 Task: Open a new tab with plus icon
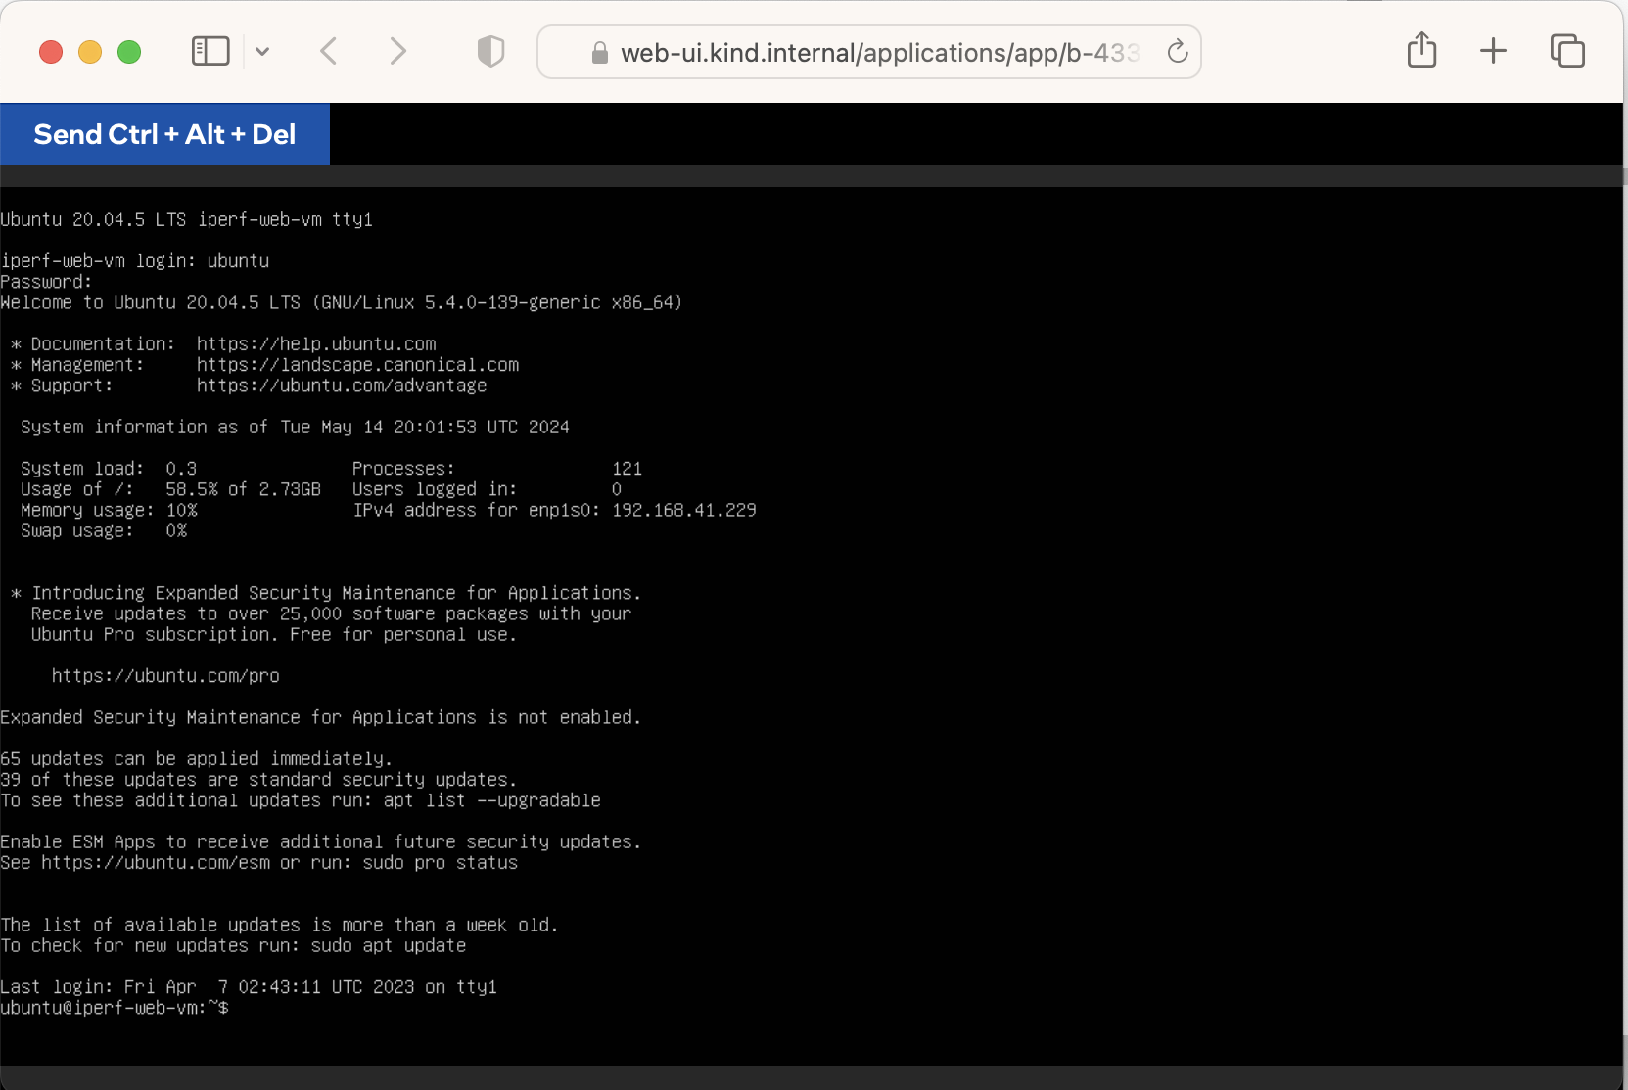click(x=1493, y=51)
